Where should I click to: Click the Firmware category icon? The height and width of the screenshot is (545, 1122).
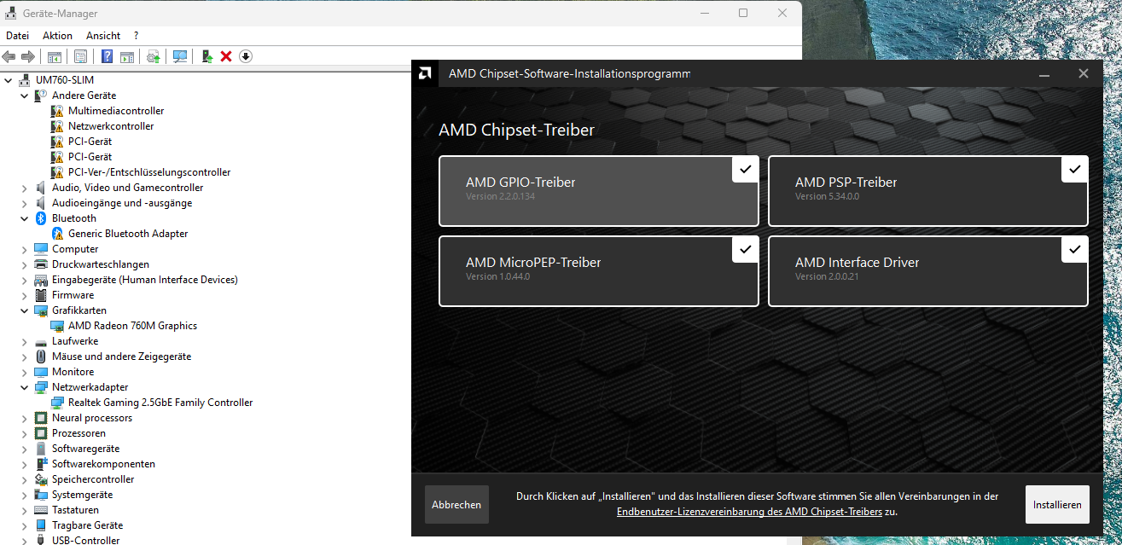tap(41, 295)
